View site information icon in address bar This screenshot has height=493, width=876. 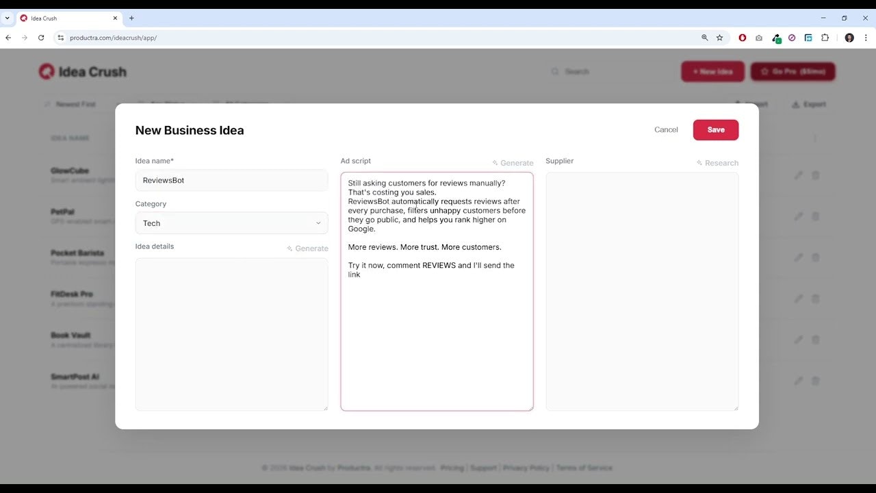(60, 38)
